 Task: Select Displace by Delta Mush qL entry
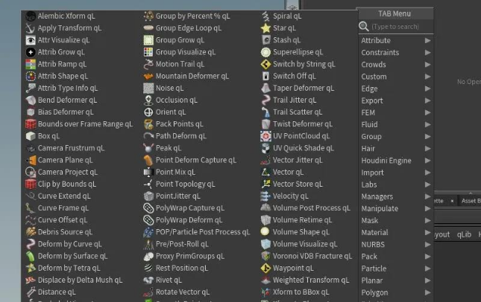point(82,280)
